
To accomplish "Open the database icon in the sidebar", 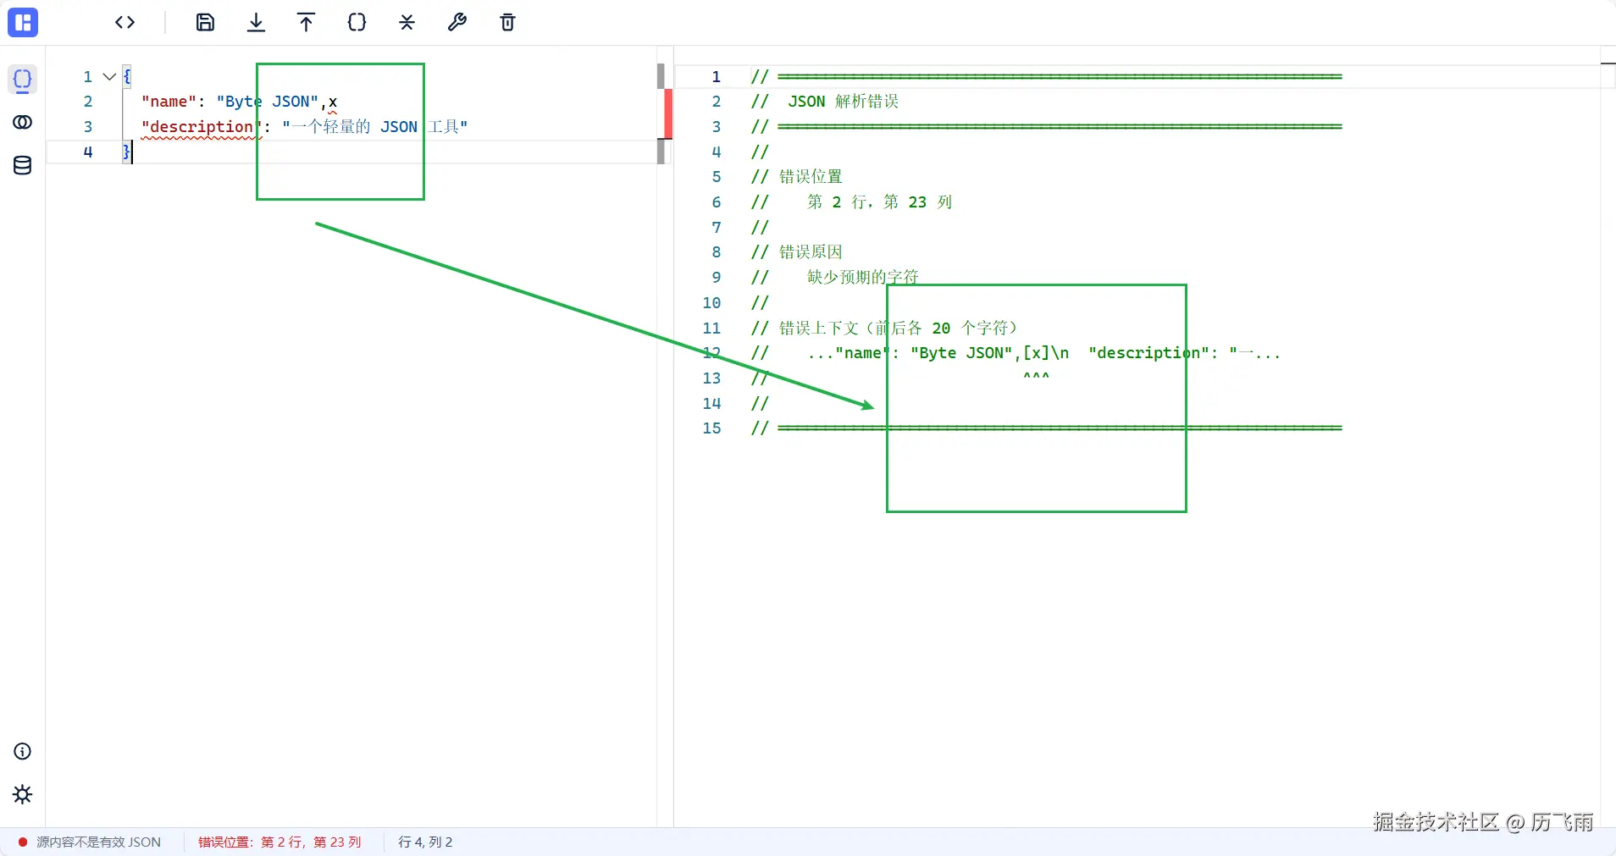I will pos(23,165).
